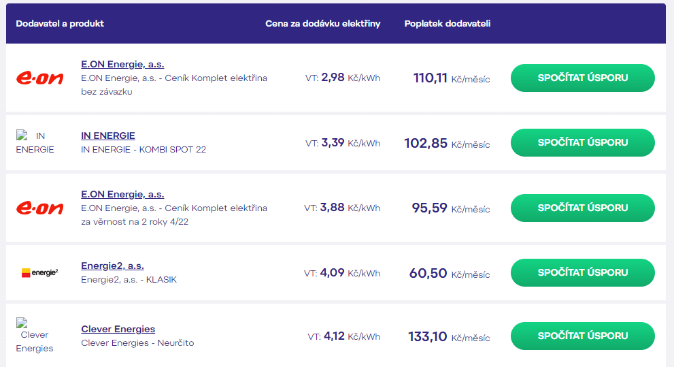Screen dimensions: 674x367
Task: Click the 60,50 Kč/měsíc fee value
Action: pyautogui.click(x=450, y=273)
